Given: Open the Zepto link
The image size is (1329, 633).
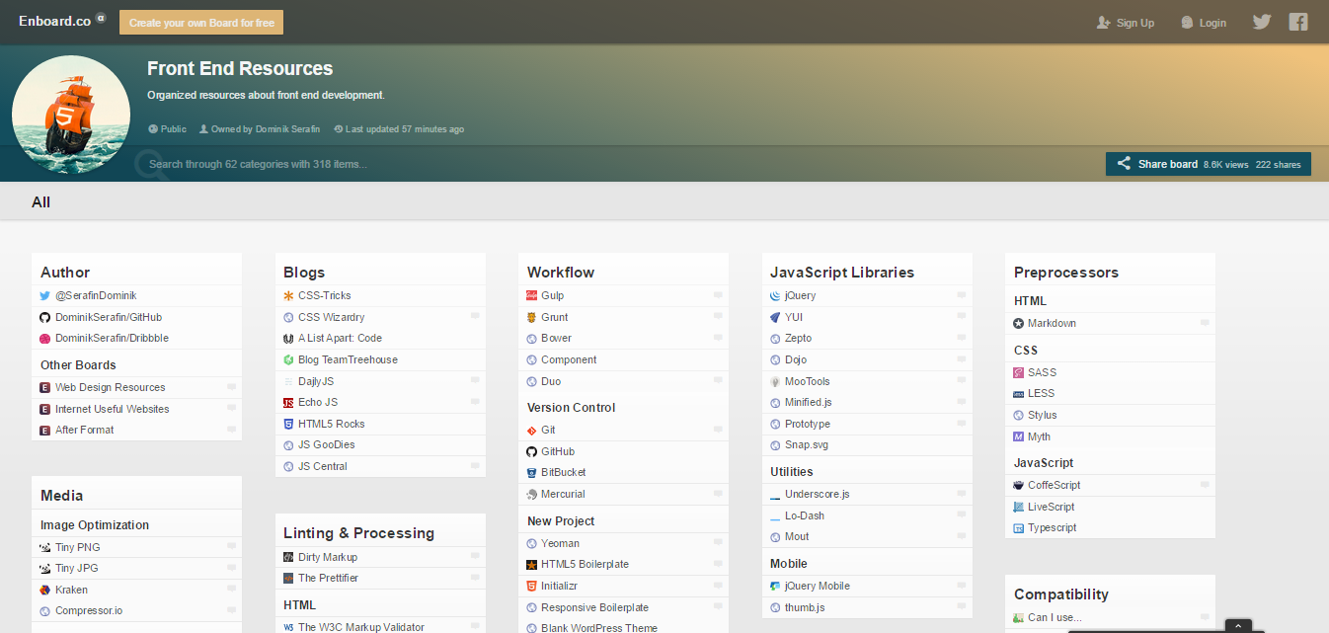Looking at the screenshot, I should tap(798, 338).
